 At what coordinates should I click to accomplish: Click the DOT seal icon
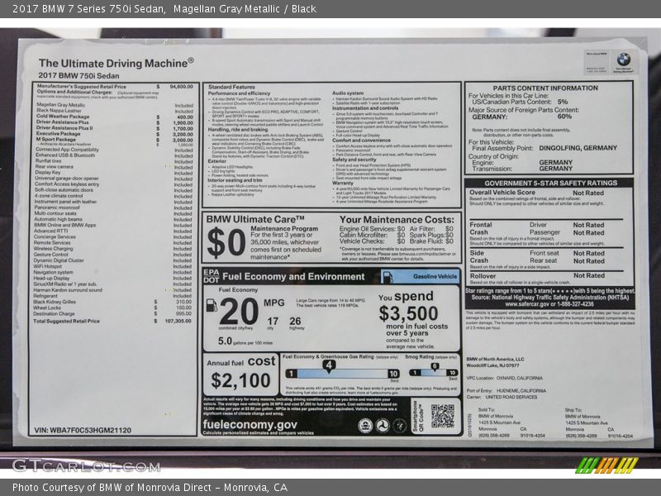pos(382,425)
